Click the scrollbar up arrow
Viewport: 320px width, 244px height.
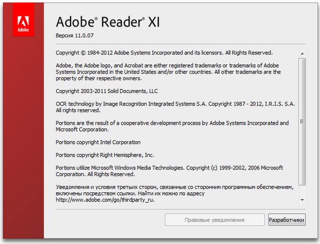pyautogui.click(x=302, y=52)
